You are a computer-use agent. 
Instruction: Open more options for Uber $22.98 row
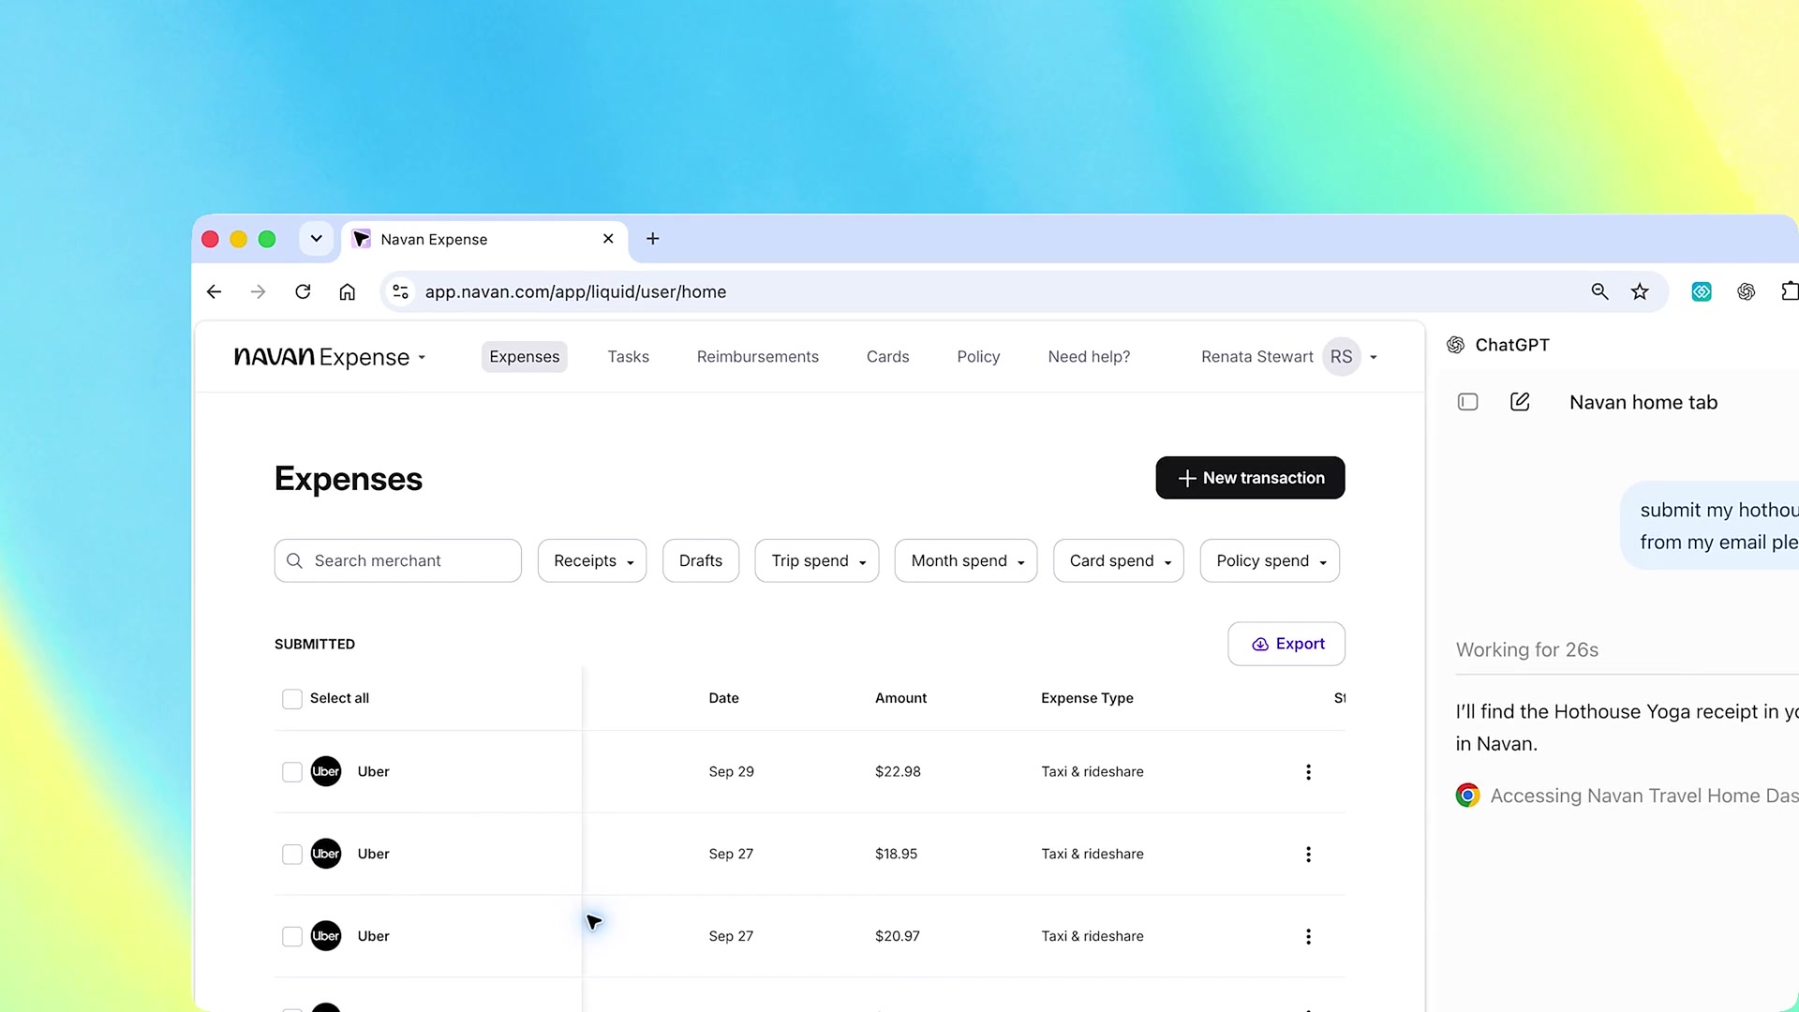pyautogui.click(x=1308, y=772)
